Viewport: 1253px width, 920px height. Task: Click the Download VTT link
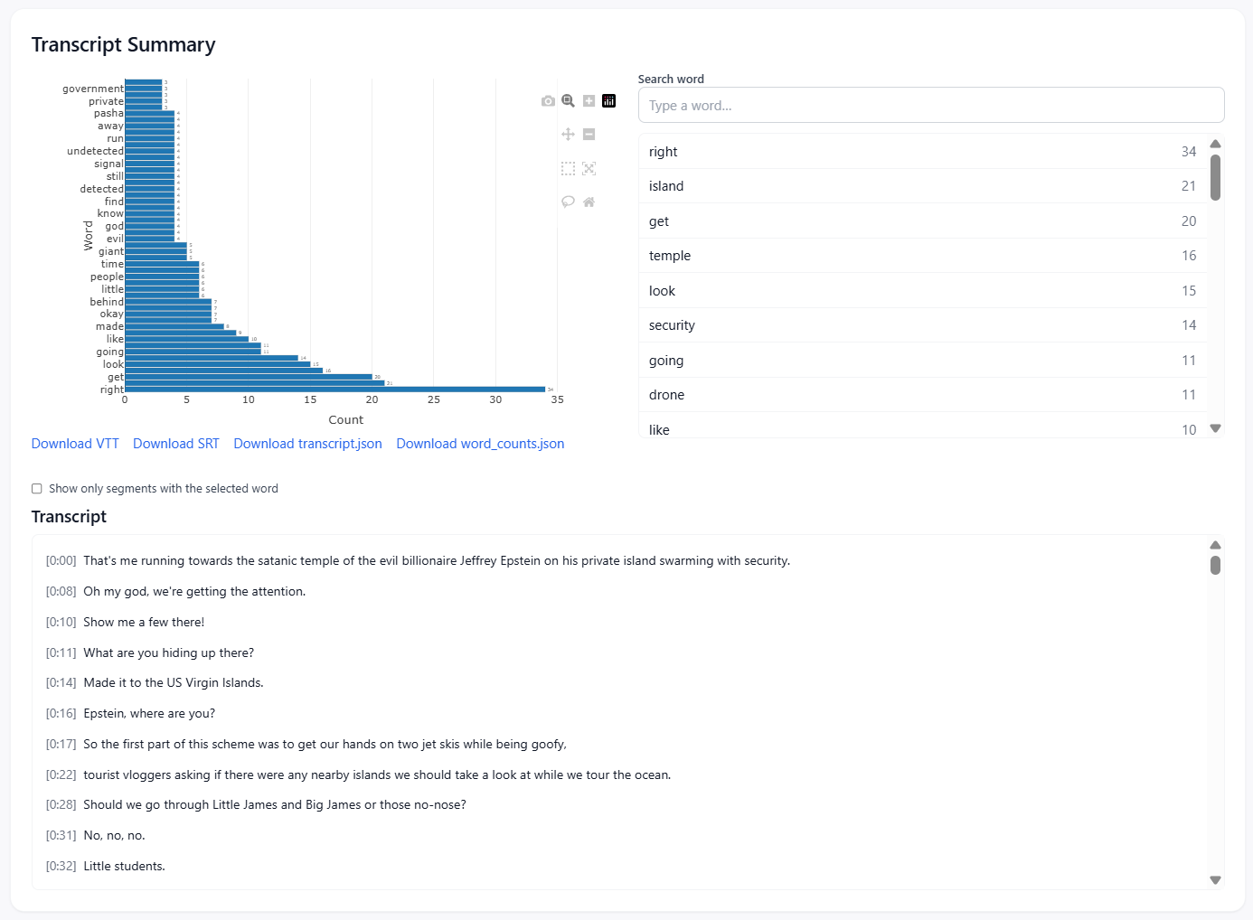point(75,444)
